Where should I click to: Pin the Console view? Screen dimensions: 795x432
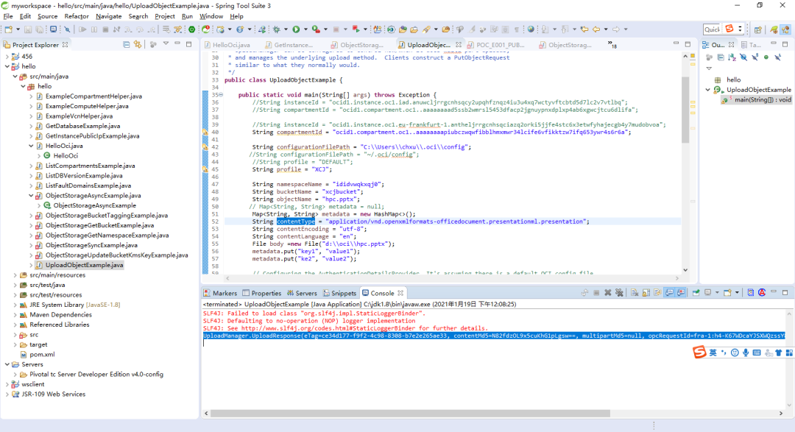coord(696,293)
